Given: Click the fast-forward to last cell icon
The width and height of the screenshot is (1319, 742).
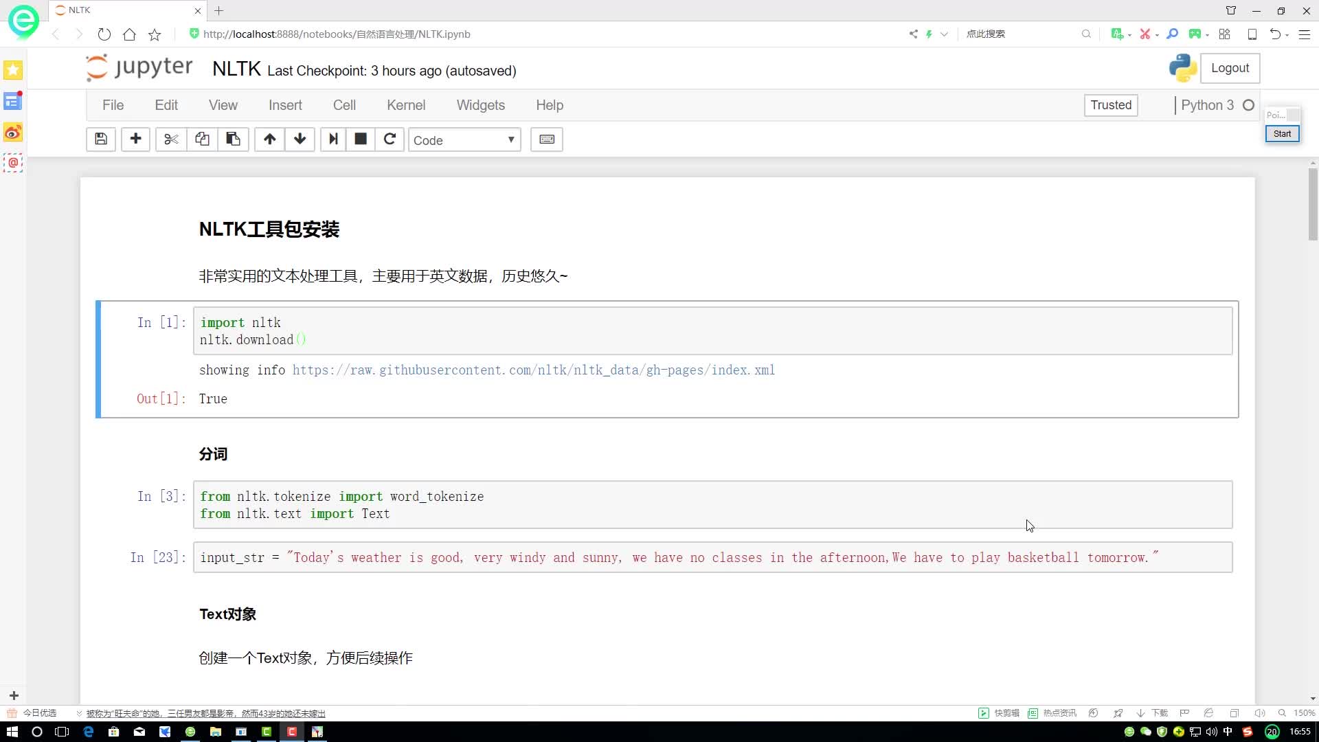Looking at the screenshot, I should [332, 139].
